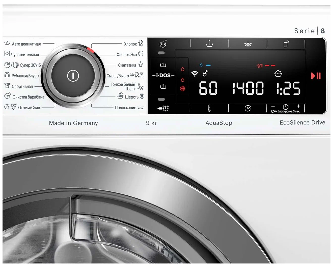Tap the remote start phone icon
The width and height of the screenshot is (333, 266).
pyautogui.click(x=286, y=44)
